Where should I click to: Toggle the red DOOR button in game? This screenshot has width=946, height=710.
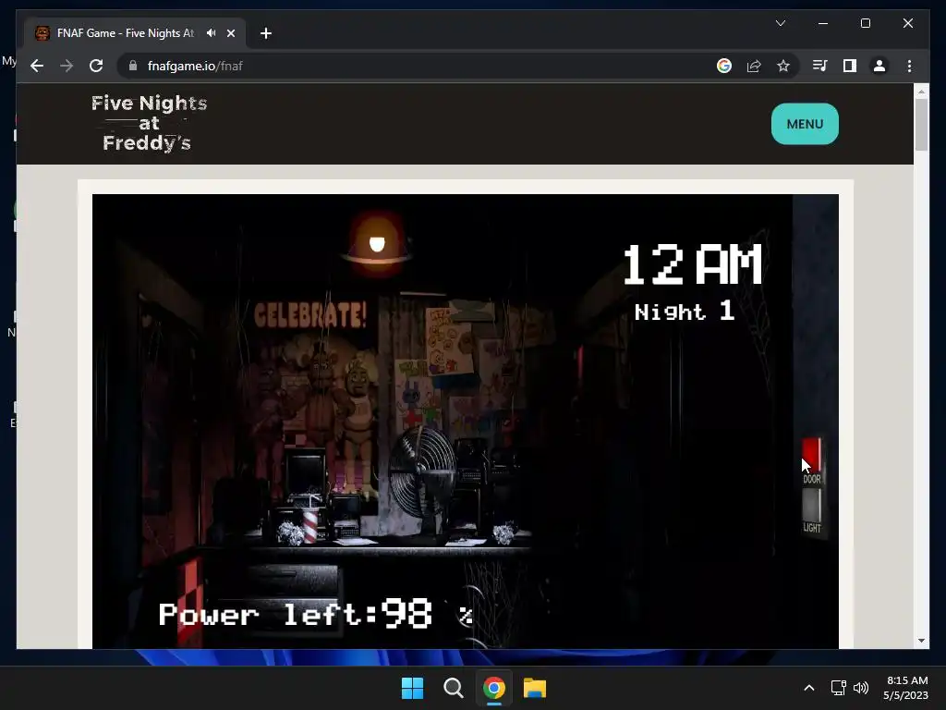pyautogui.click(x=811, y=456)
